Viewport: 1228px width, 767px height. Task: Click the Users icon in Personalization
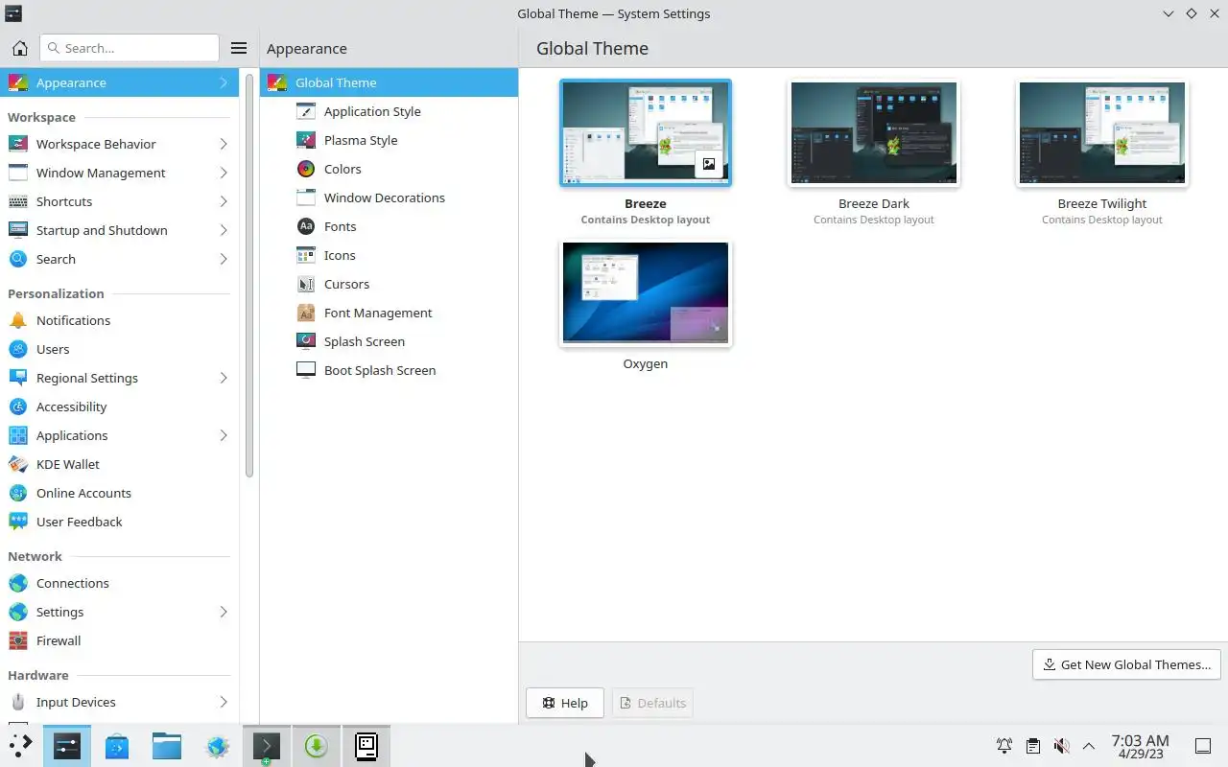coord(18,349)
